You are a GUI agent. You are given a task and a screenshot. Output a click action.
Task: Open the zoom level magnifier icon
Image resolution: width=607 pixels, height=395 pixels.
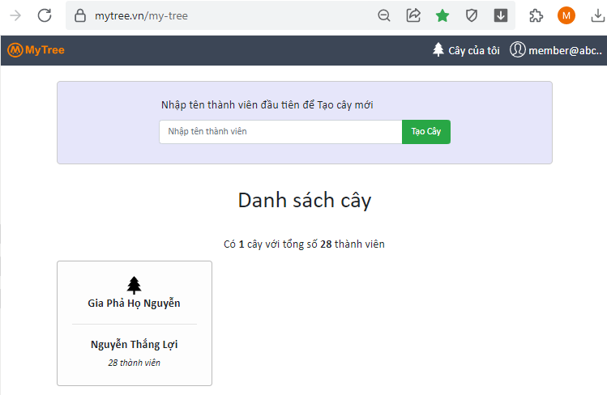384,15
